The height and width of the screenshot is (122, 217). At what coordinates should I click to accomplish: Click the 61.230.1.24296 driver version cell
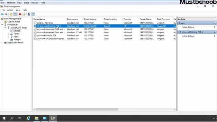(90, 26)
